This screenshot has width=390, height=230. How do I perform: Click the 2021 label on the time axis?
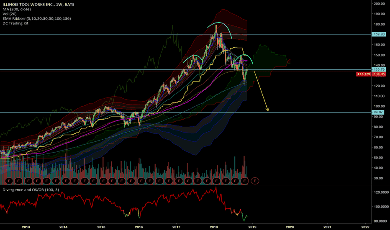tap(327, 227)
